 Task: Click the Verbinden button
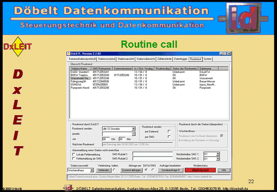[104, 170]
